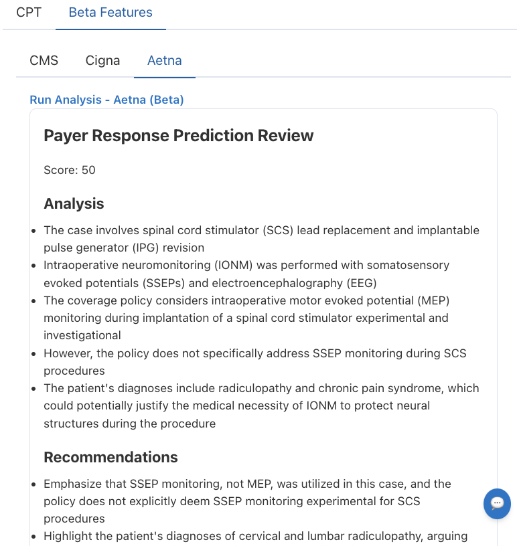Click the word 'investigational' in analysis
Viewport: 517px width, 546px height.
click(82, 335)
